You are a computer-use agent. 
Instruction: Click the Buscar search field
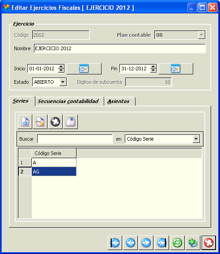coord(75,139)
